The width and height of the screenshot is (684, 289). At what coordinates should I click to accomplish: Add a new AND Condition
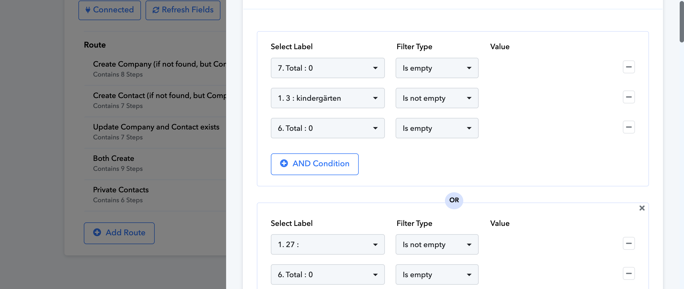pos(315,164)
